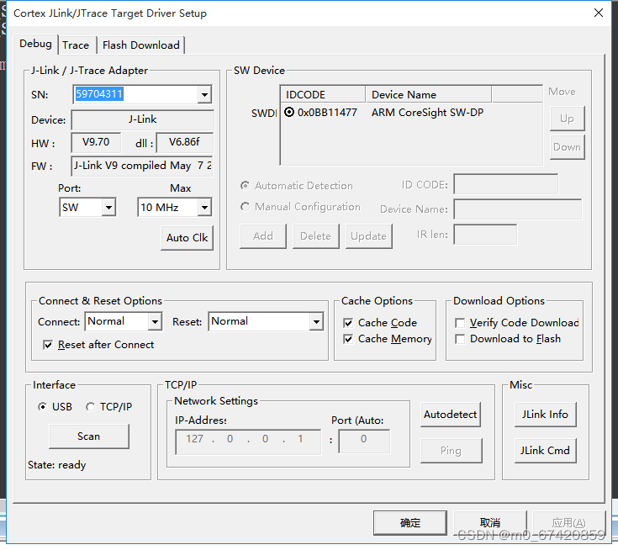Click the Move Up button
618x550 pixels.
coord(568,119)
